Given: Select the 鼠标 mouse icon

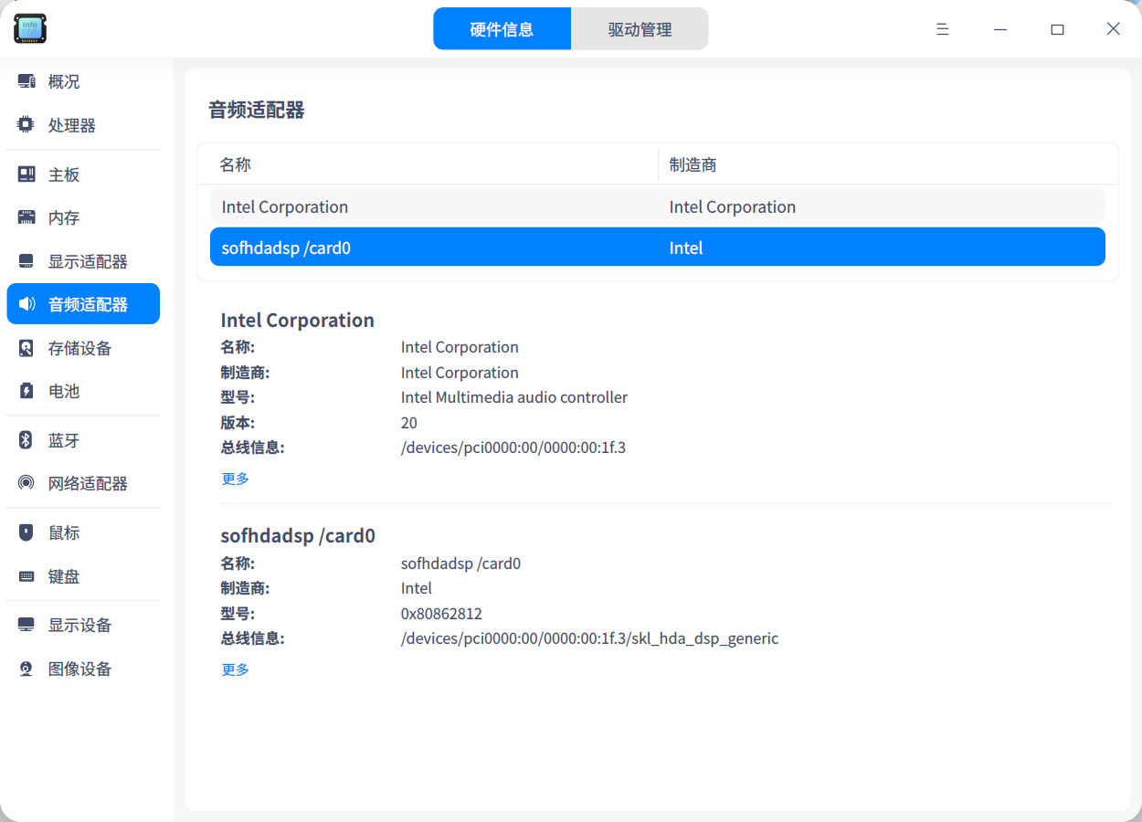Looking at the screenshot, I should point(26,532).
